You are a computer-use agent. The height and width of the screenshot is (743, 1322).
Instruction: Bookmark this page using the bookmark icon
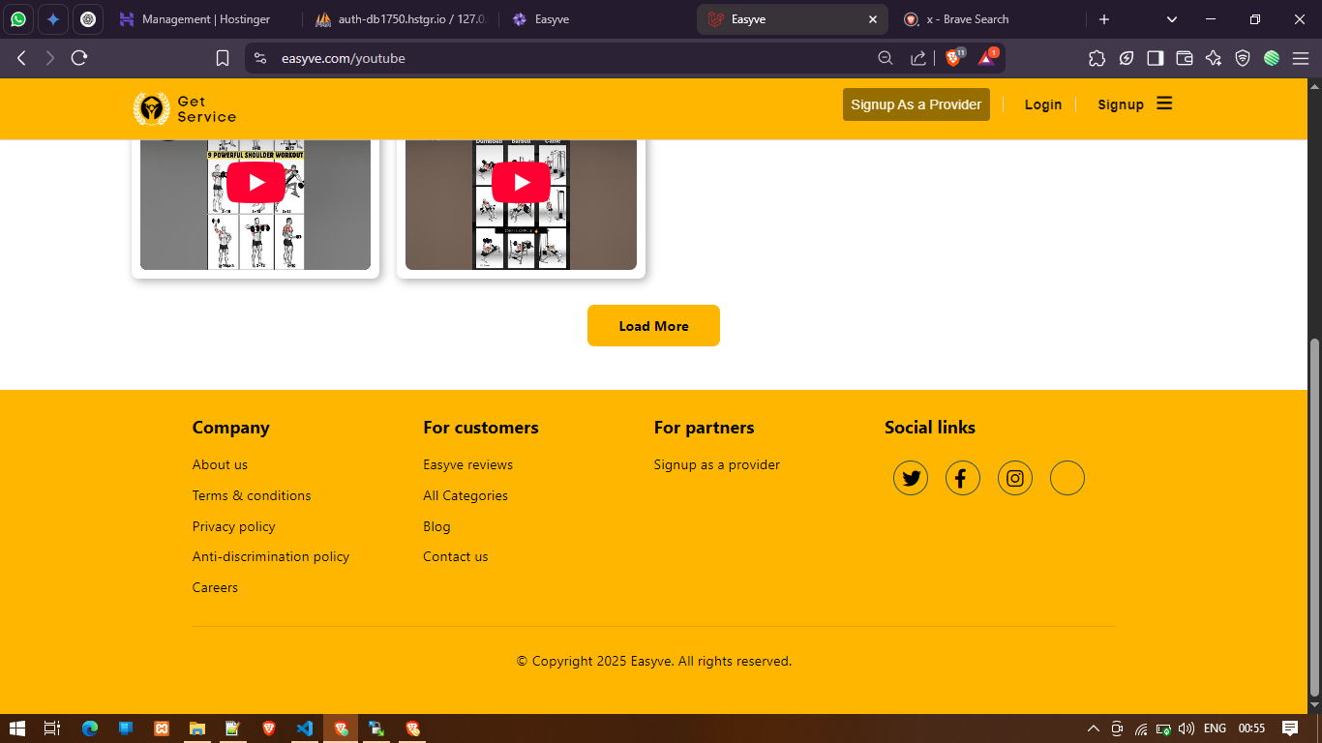point(223,58)
